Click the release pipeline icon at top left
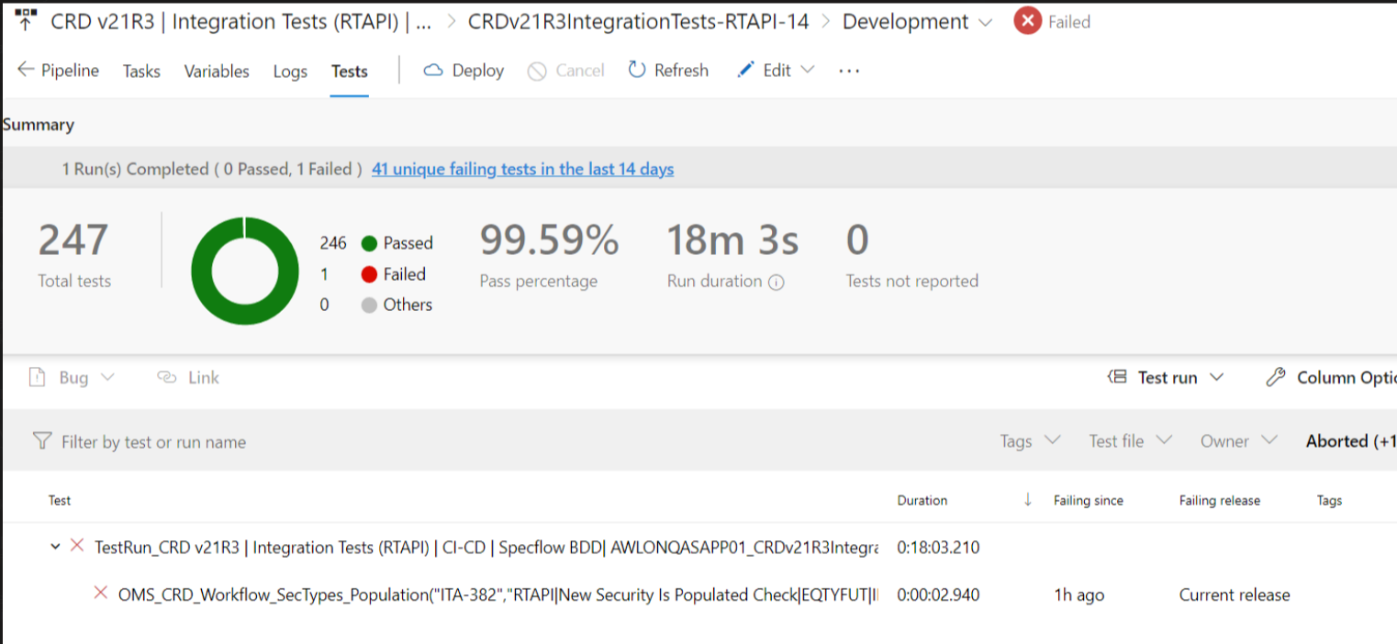The width and height of the screenshot is (1397, 644). 27,21
